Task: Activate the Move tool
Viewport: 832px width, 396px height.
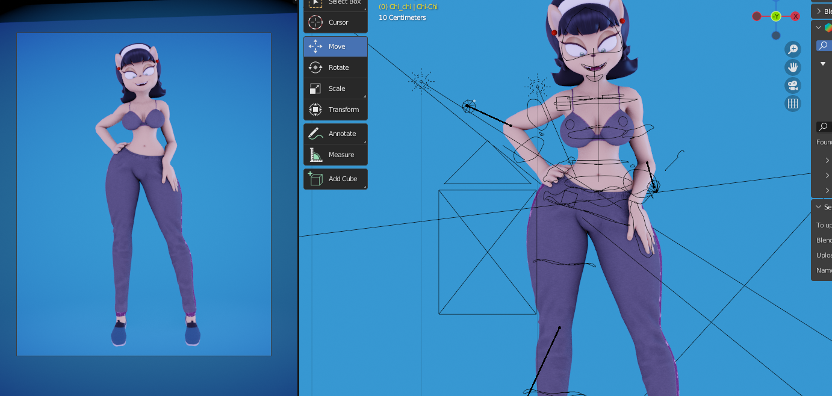Action: point(335,46)
